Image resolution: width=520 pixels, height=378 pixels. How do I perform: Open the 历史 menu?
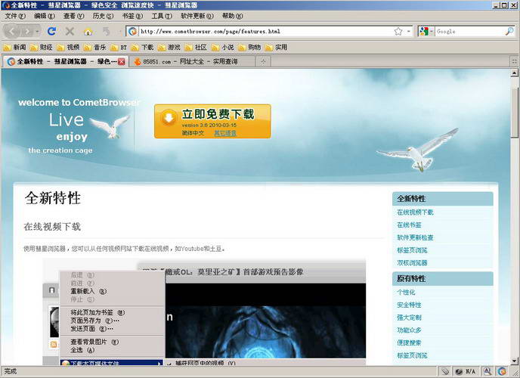click(x=103, y=16)
